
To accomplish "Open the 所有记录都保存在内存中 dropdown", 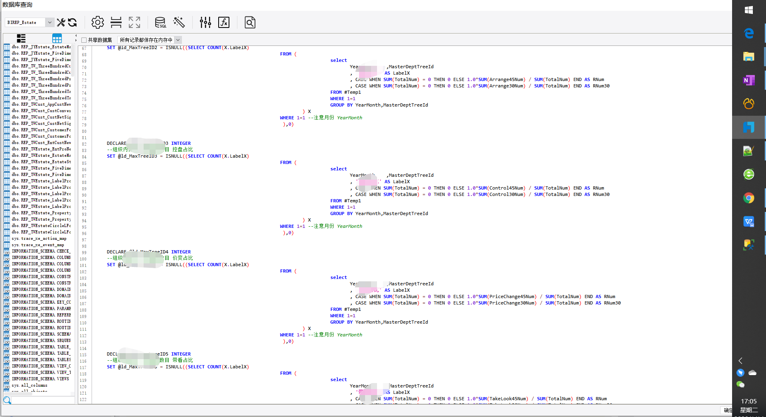I will click(178, 40).
